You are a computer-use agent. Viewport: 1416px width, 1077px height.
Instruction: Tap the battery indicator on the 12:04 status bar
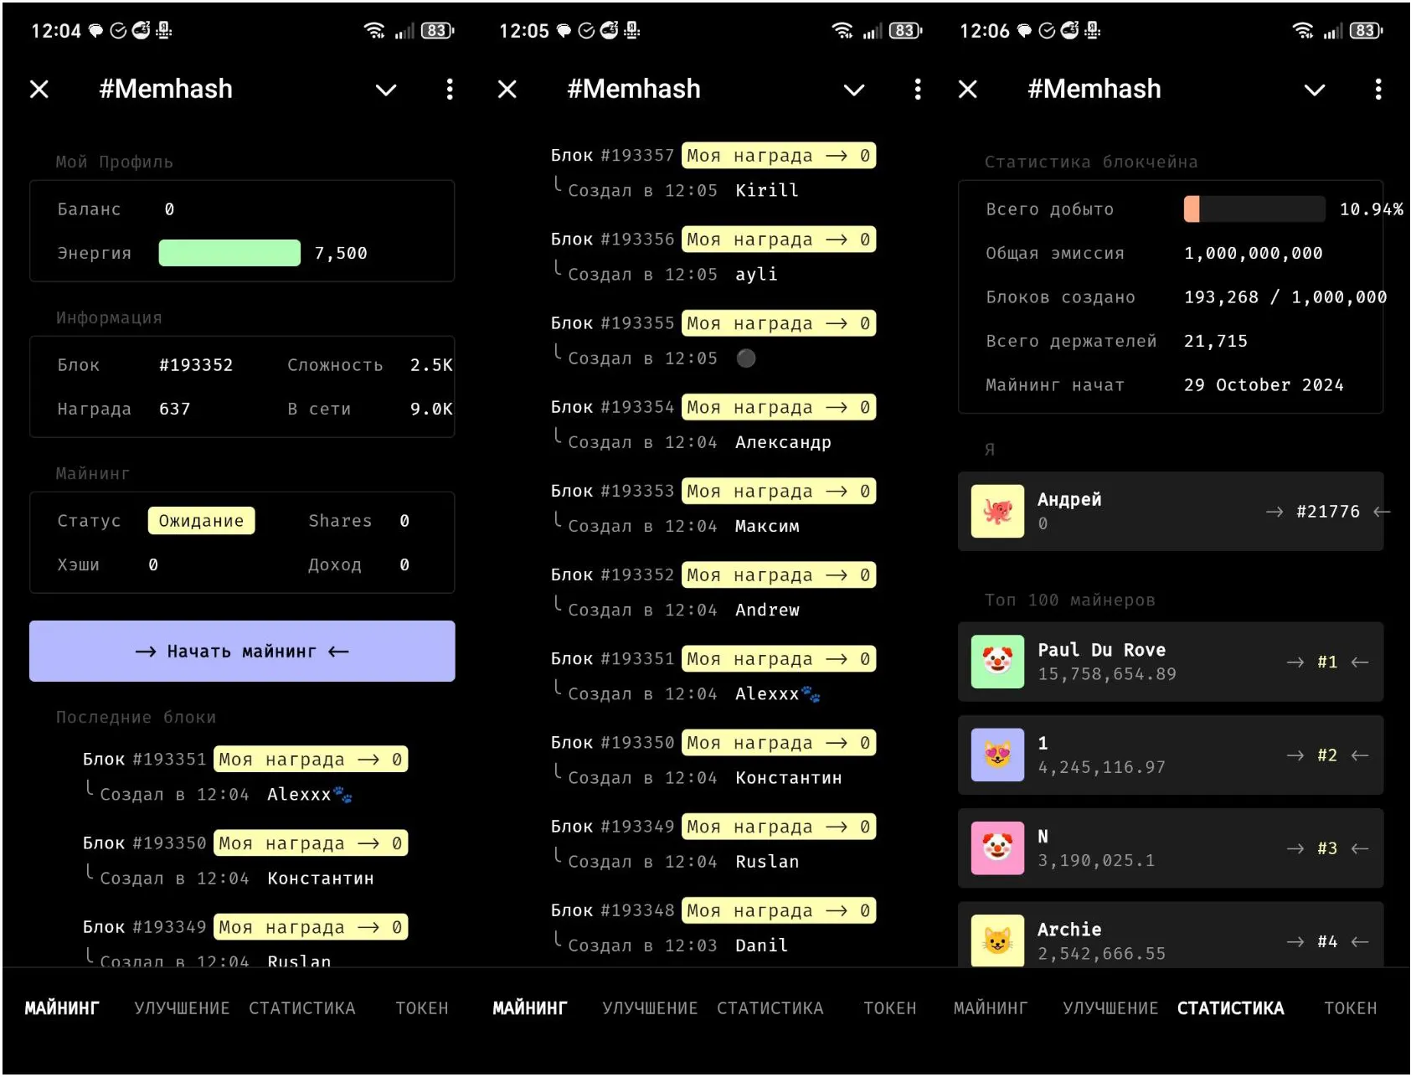[436, 31]
